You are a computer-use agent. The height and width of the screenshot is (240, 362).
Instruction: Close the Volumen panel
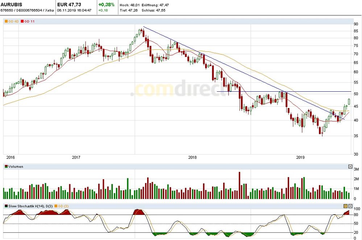(x=350, y=167)
